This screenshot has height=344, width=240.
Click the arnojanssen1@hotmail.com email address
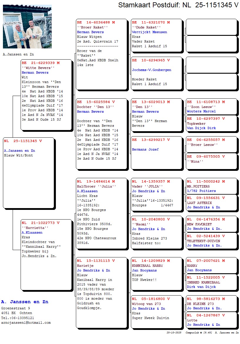(26, 323)
